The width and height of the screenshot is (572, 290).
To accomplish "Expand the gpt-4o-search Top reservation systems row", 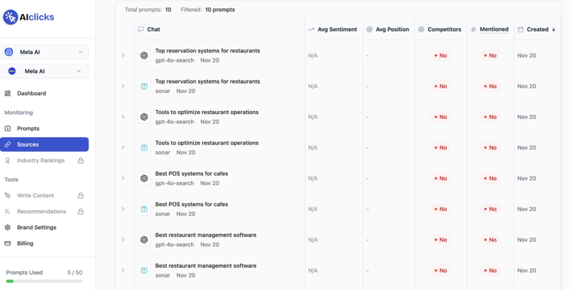I will tap(123, 55).
